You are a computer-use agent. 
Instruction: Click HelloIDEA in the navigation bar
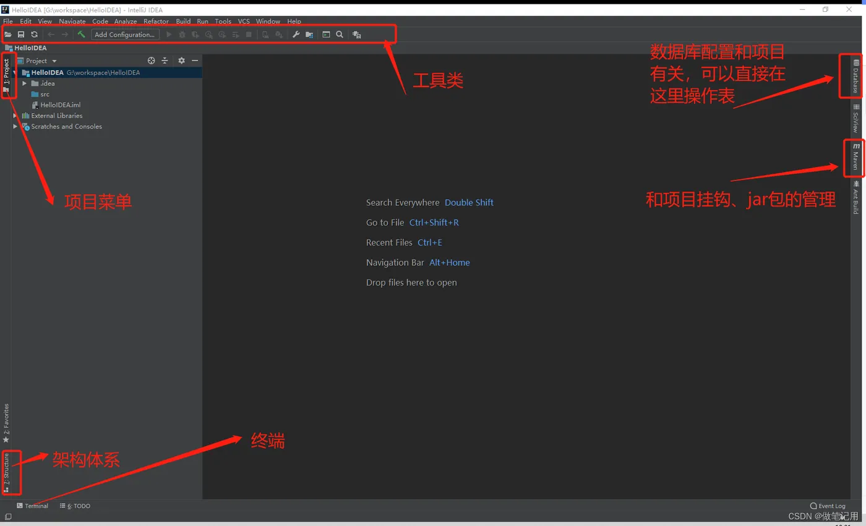click(25, 48)
